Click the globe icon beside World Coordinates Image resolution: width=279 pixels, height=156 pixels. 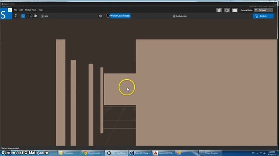coord(108,16)
